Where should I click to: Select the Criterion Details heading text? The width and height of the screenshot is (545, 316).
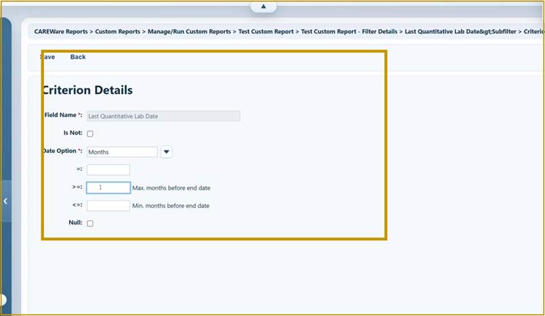pyautogui.click(x=87, y=90)
